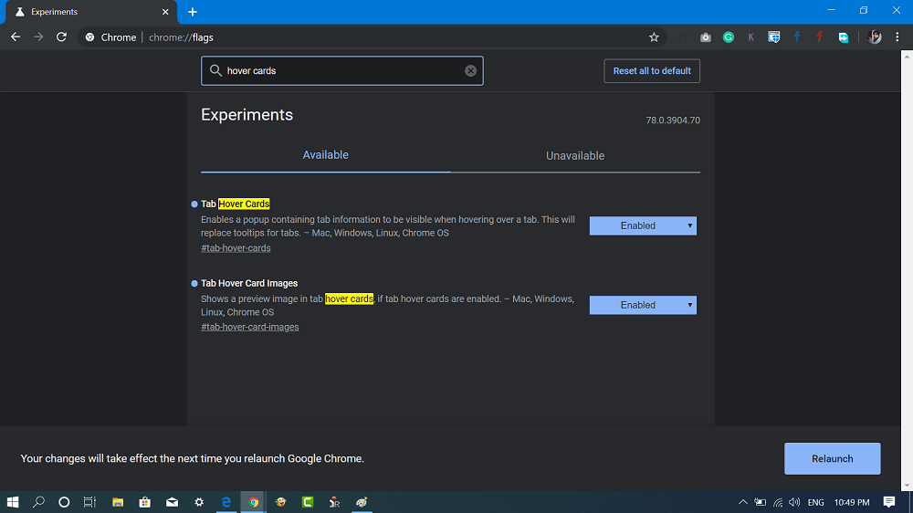Relaunch Google Chrome

pyautogui.click(x=832, y=459)
